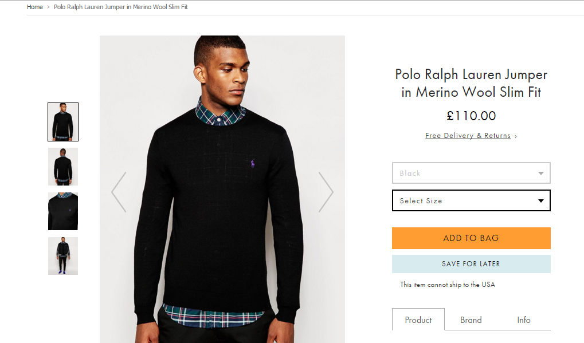
Task: Select the back-view thumbnail
Action: click(63, 167)
